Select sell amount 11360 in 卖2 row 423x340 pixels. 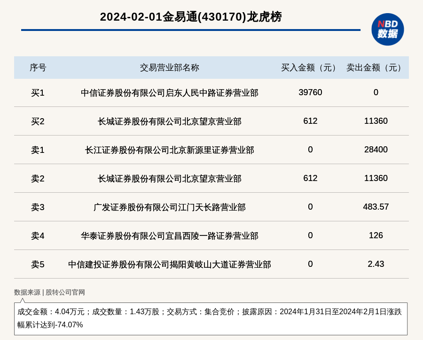(376, 178)
